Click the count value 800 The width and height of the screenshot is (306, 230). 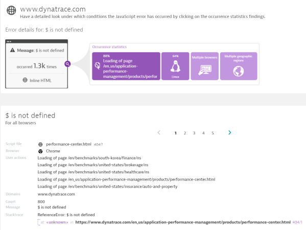pyautogui.click(x=41, y=202)
